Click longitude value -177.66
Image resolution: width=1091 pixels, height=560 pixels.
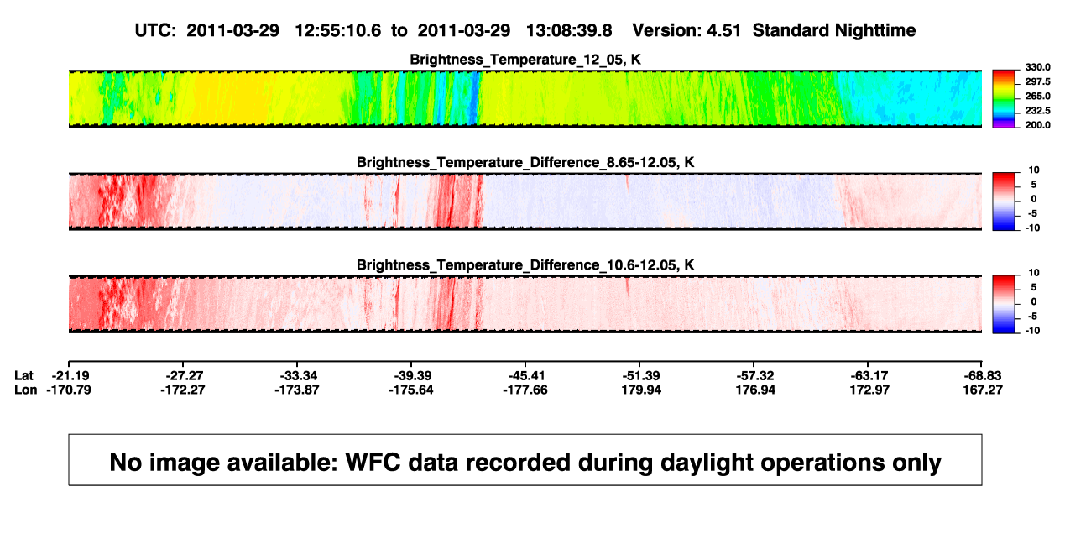tap(526, 390)
